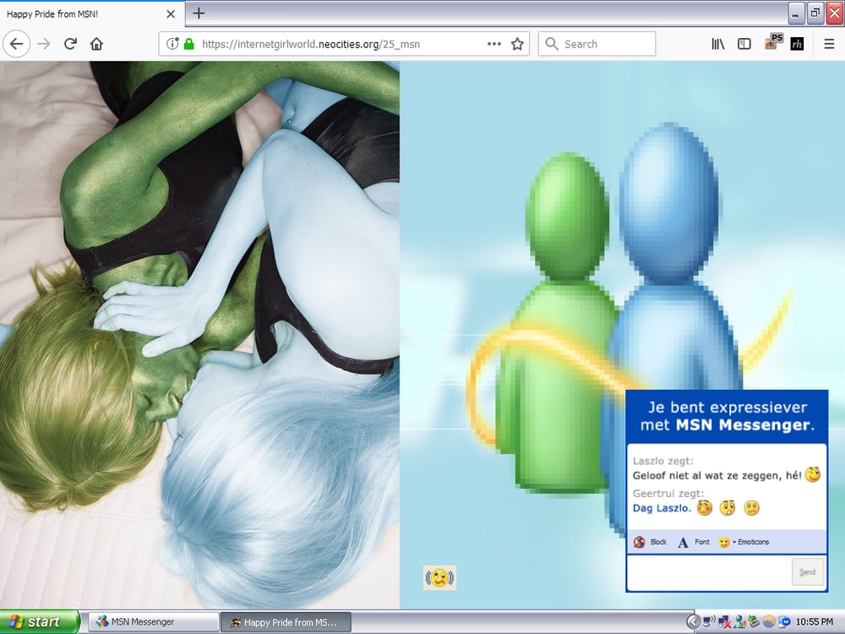The width and height of the screenshot is (845, 634).
Task: Click the 'Dag Laszlo.' message text
Action: pyautogui.click(x=662, y=508)
